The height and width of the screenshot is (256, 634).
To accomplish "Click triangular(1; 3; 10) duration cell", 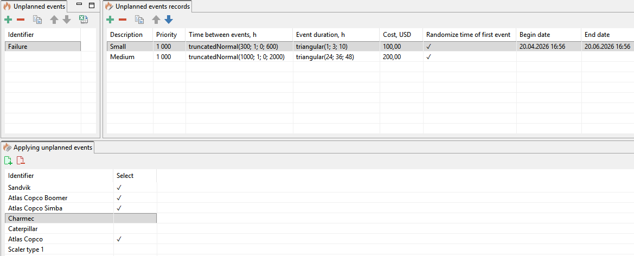I will point(336,47).
